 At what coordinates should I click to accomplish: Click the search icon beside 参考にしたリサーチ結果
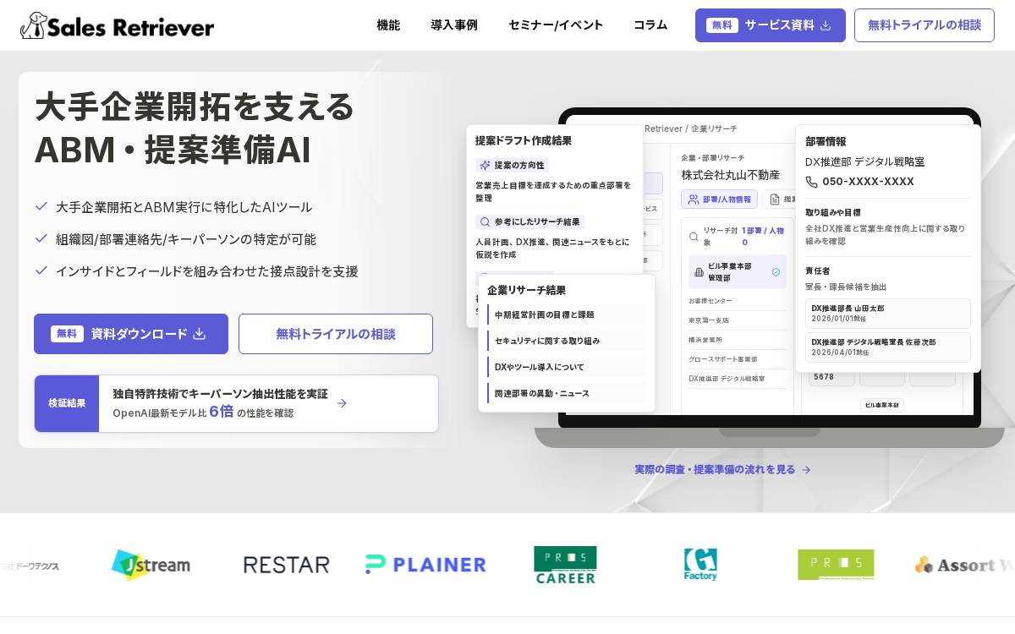point(485,221)
